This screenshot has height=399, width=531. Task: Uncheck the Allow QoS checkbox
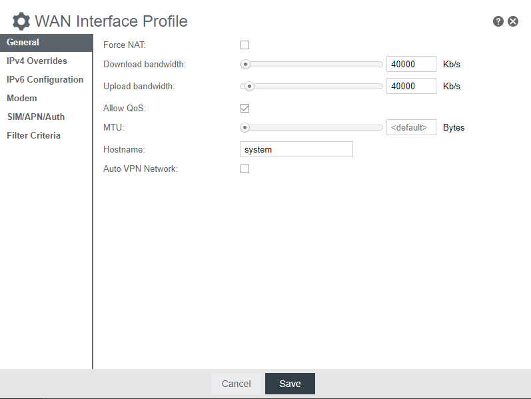pos(245,108)
